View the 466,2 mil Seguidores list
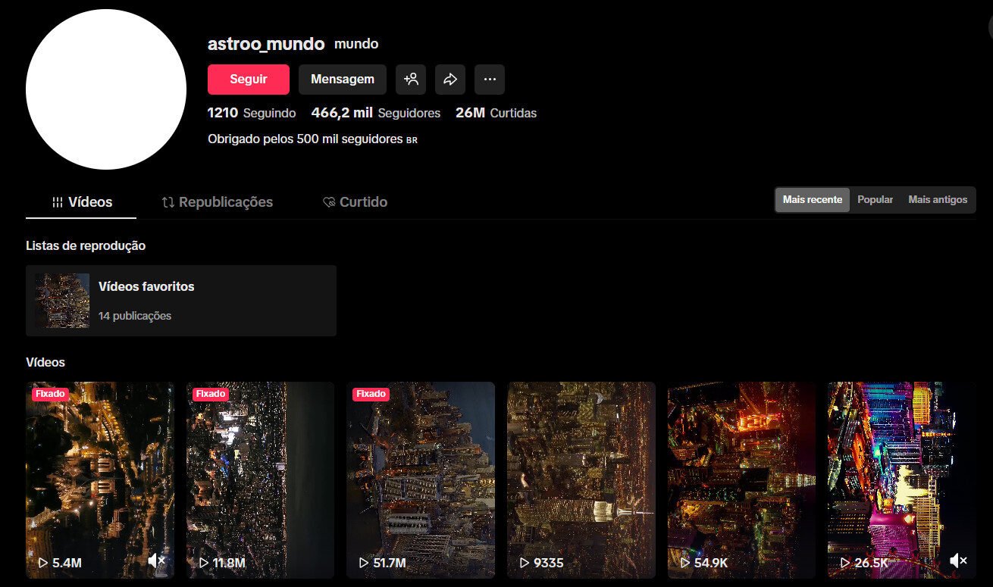The height and width of the screenshot is (587, 993). click(x=376, y=112)
